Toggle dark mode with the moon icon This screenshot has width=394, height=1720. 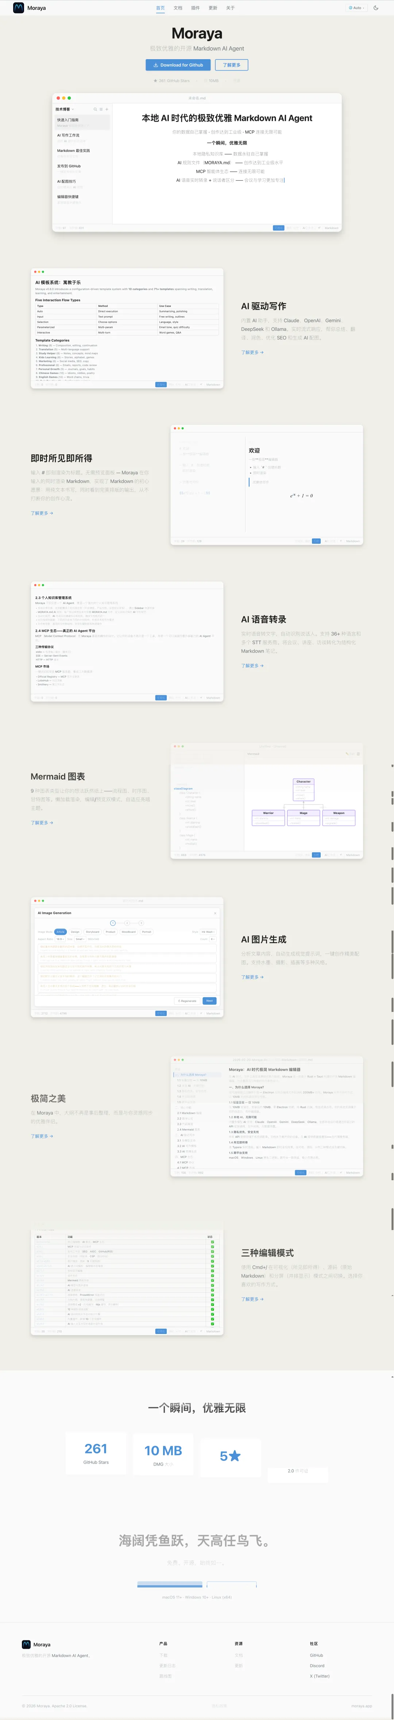[376, 8]
